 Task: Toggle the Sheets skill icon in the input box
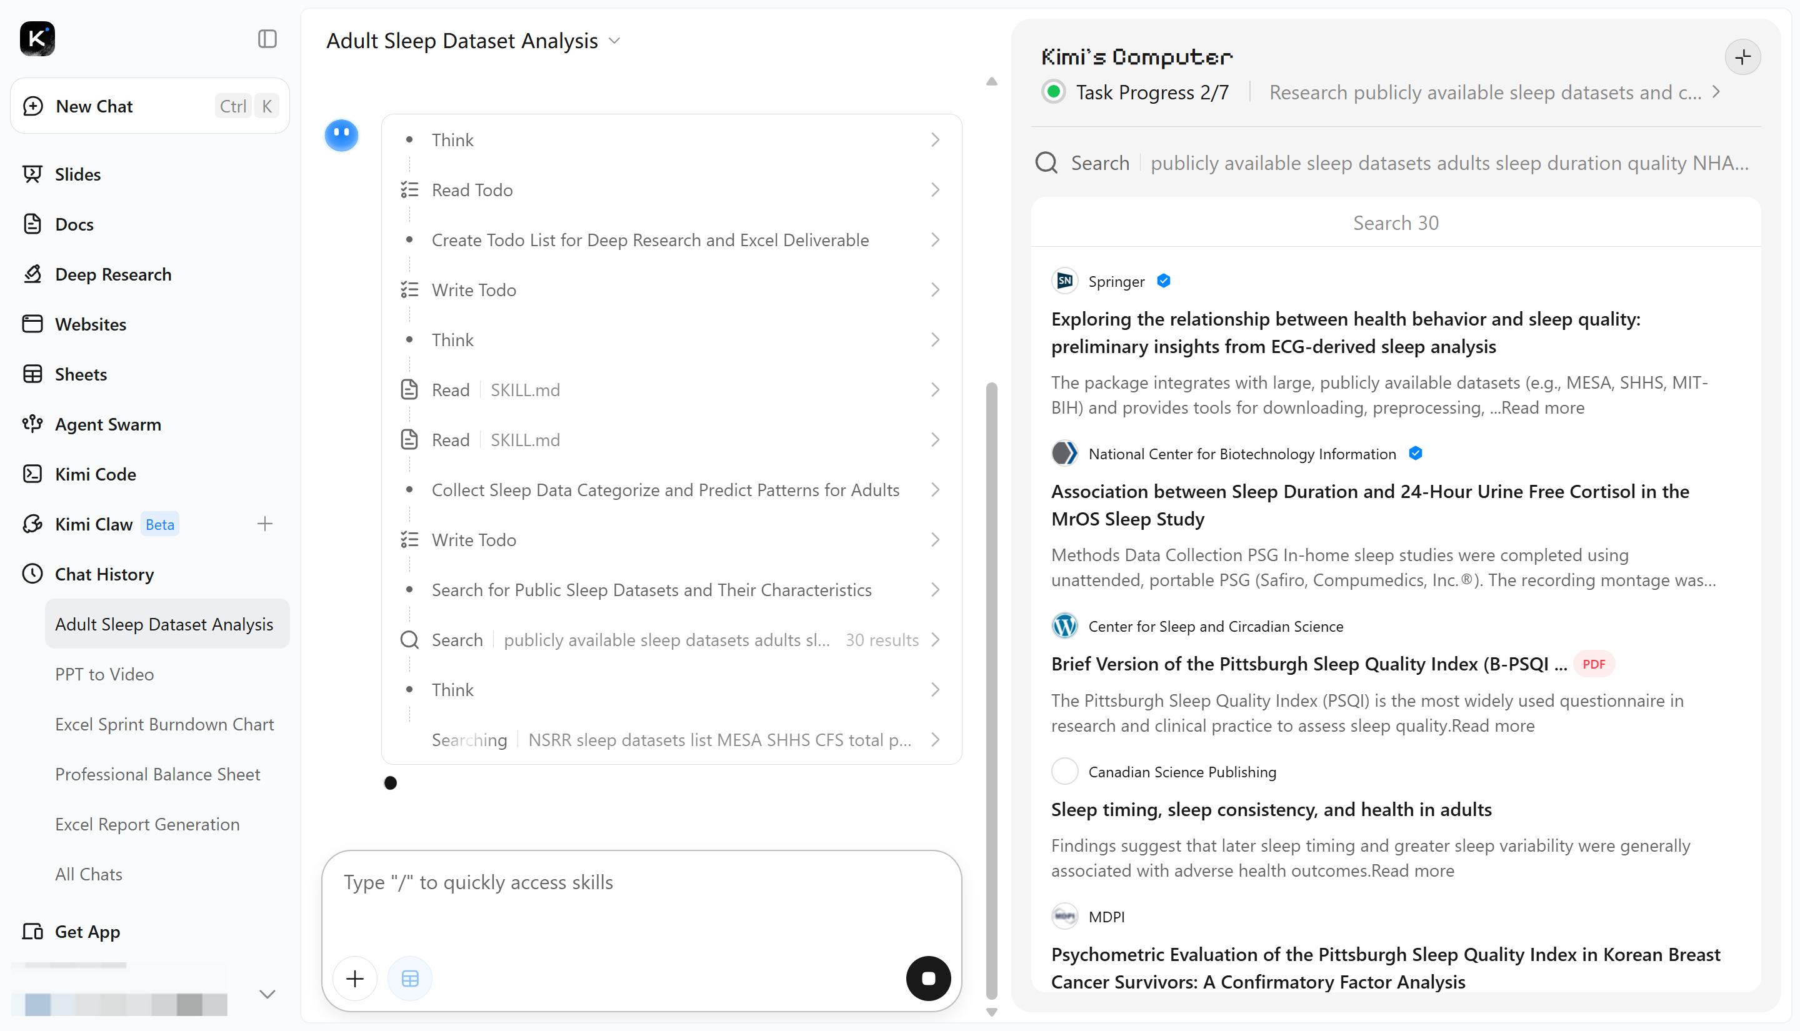pos(410,978)
